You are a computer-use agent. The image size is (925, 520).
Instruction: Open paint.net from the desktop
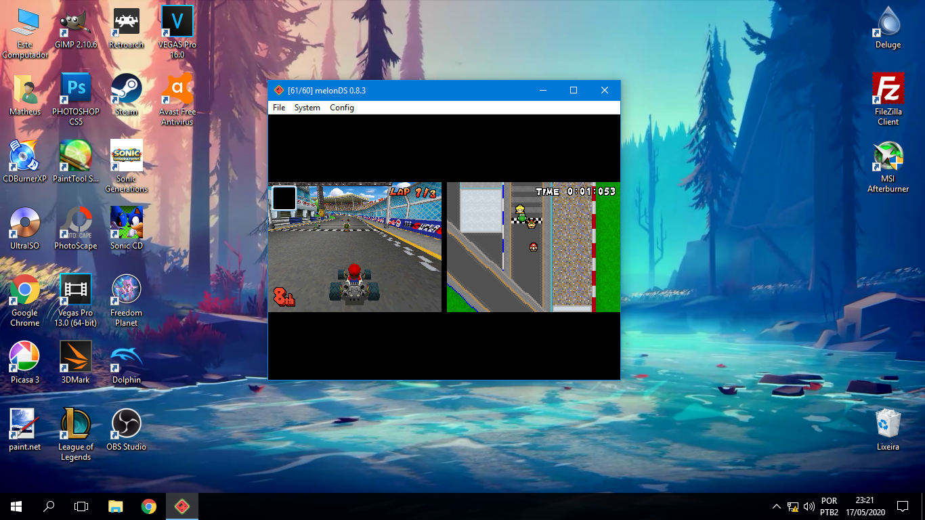[x=24, y=421]
